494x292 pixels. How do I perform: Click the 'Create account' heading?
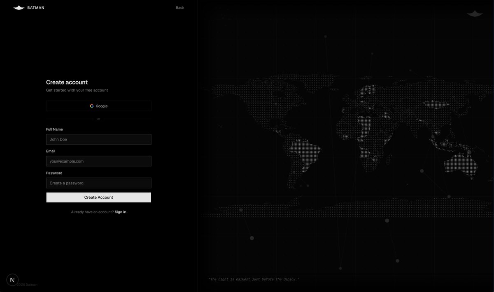pos(67,82)
